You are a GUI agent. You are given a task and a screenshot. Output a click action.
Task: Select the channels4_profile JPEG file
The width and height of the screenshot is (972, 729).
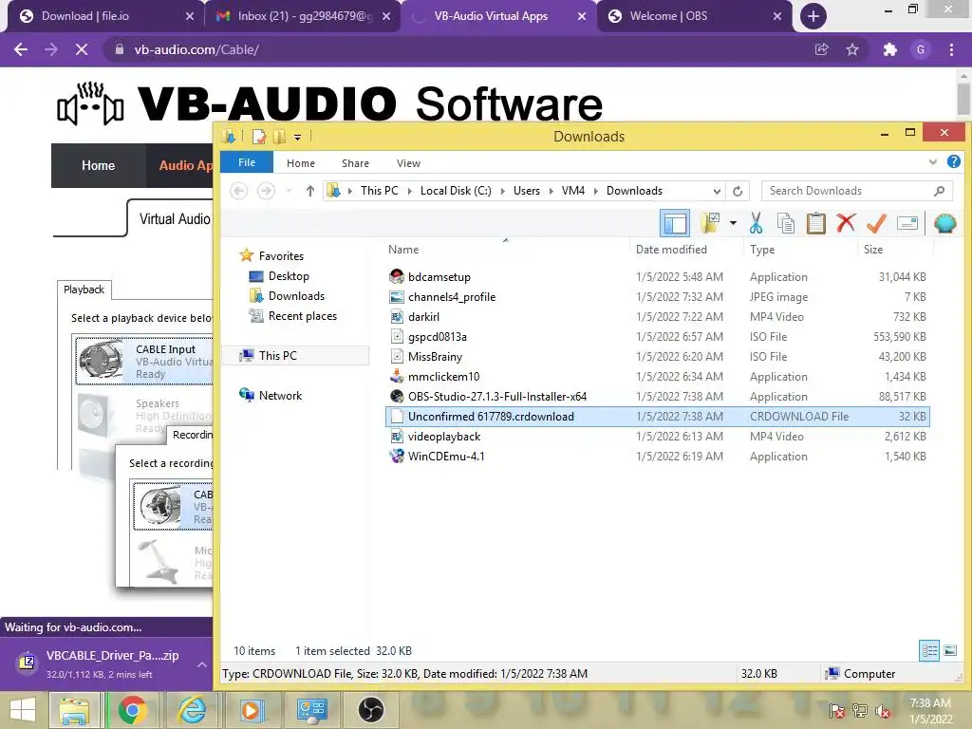pyautogui.click(x=657, y=297)
